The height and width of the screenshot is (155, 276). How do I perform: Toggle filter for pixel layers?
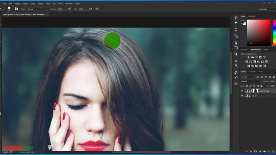tap(258, 77)
